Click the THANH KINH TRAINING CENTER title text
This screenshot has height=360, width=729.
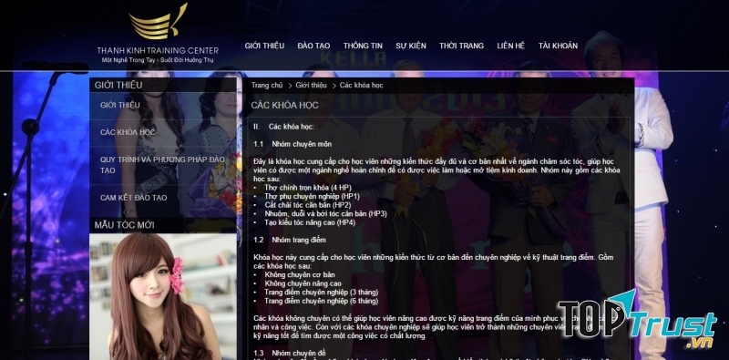coord(158,50)
